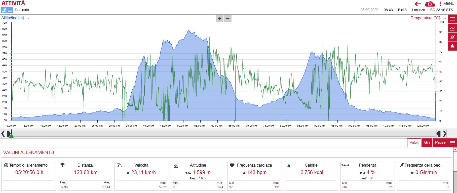Click the scrollbar up arrow in values panel
This screenshot has width=457, height=193.
(x=455, y=149)
